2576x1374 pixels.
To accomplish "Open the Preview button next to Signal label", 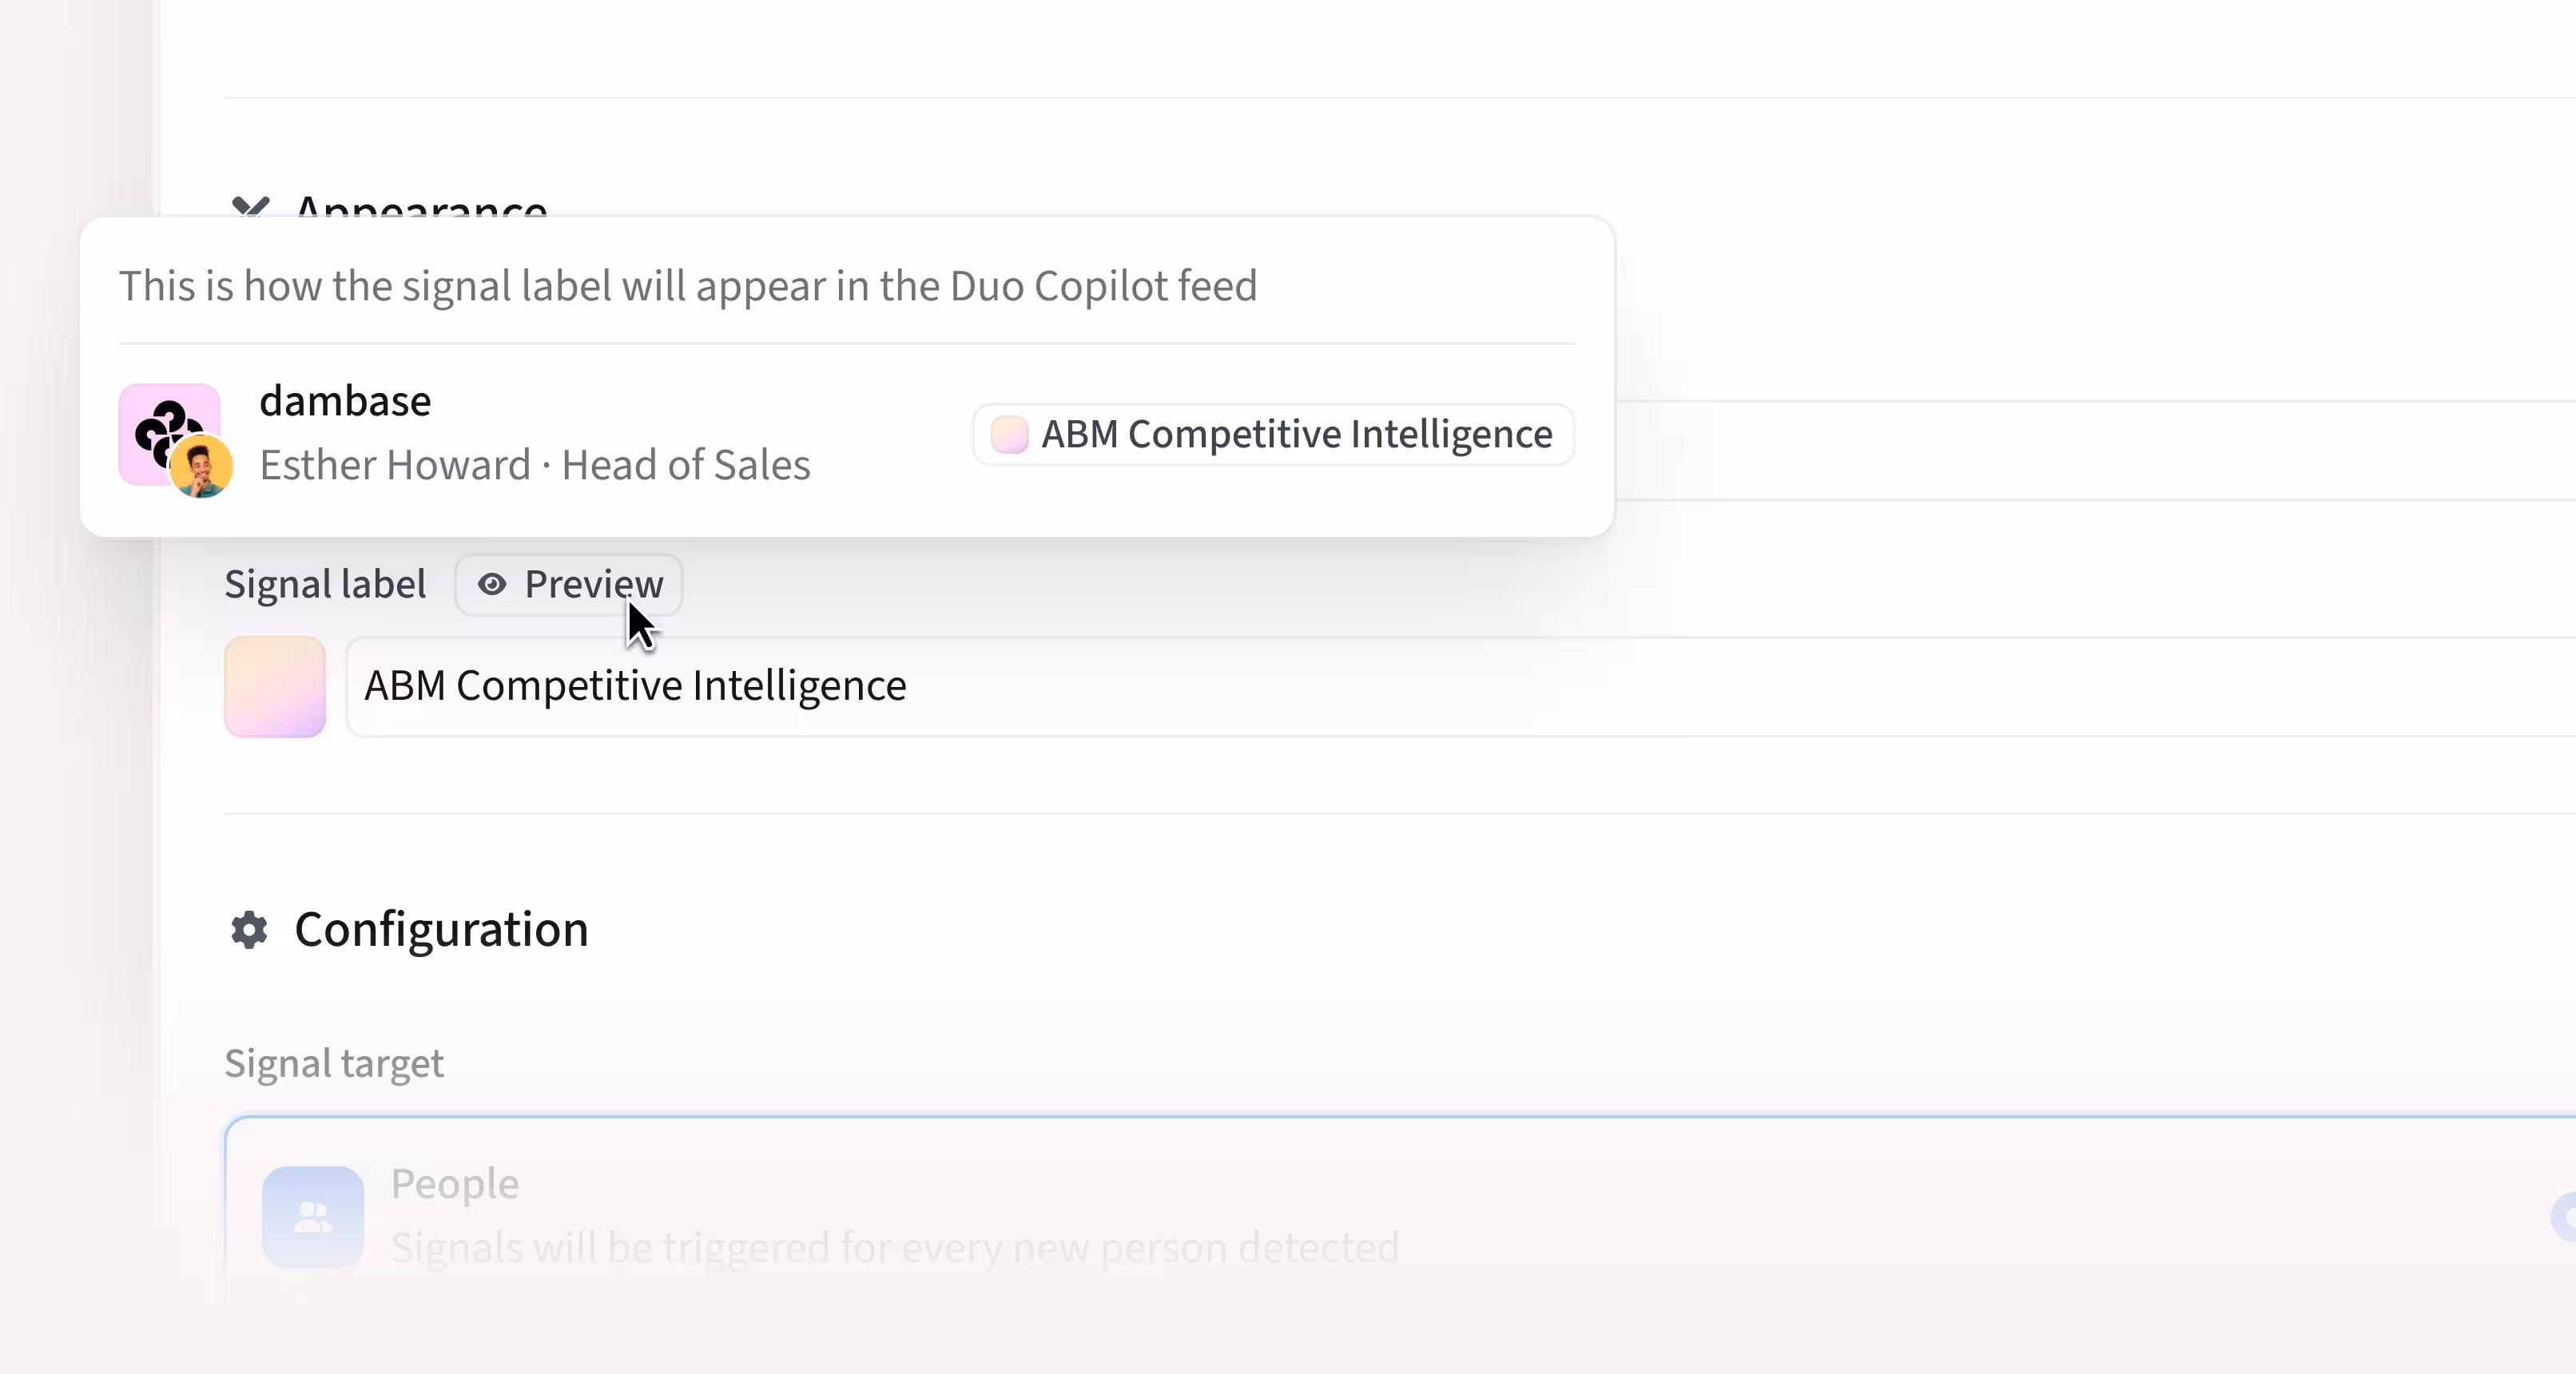I will 569,584.
